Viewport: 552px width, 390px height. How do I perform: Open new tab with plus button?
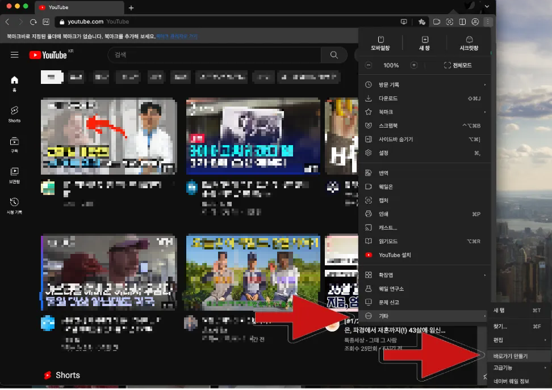[131, 8]
